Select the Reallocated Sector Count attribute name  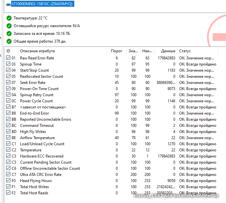point(41,76)
